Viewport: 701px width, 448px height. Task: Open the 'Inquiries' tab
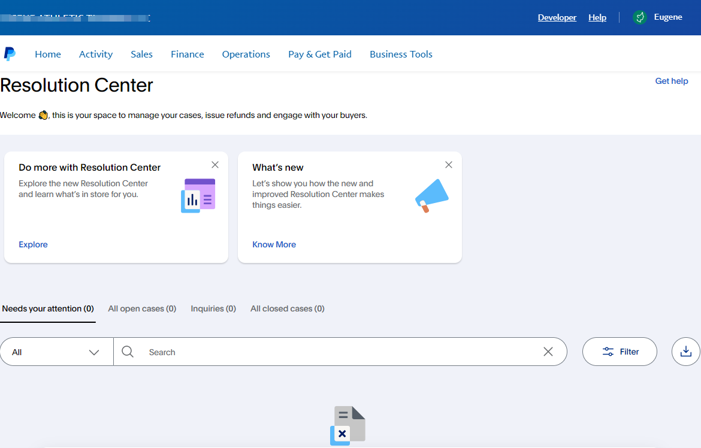click(x=213, y=308)
